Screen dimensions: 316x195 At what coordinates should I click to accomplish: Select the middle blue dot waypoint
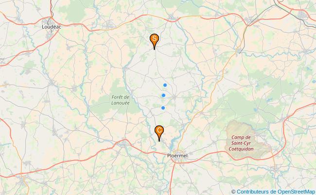click(164, 95)
